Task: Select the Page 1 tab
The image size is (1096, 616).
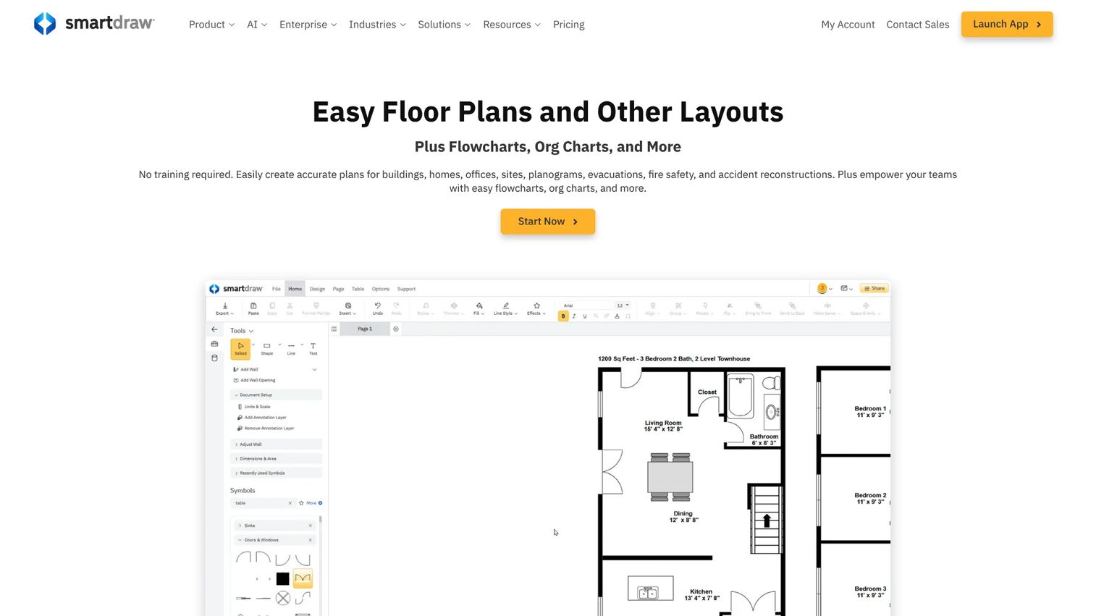Action: point(365,329)
